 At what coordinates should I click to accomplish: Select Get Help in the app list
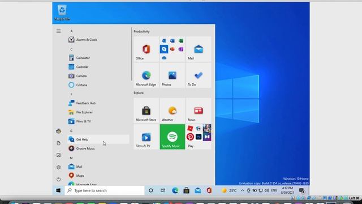pyautogui.click(x=98, y=139)
